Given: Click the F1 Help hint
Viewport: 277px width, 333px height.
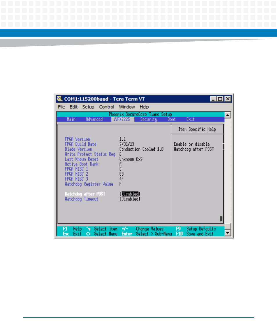Looking at the screenshot, I should coord(72,229).
